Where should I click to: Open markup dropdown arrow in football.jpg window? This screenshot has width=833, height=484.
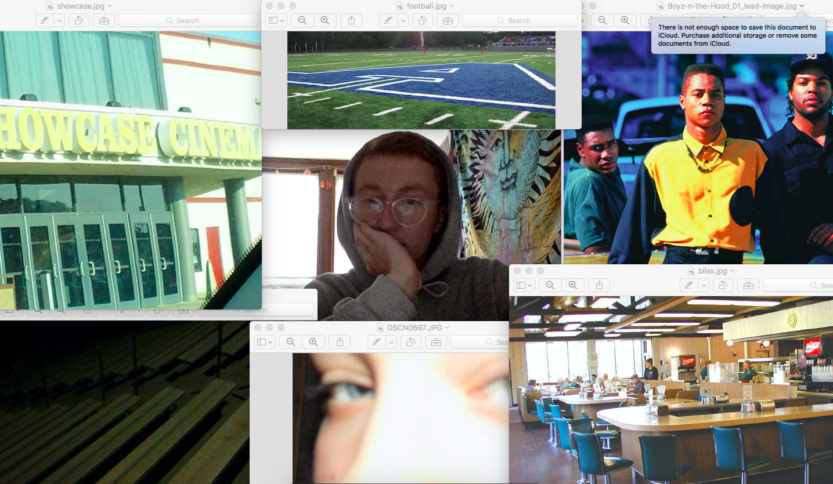[403, 20]
